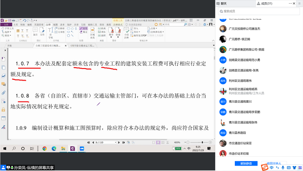
Task: Click the zoom in plus button
Action: 210,142
